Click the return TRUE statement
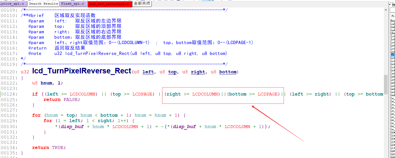 click(x=49, y=148)
